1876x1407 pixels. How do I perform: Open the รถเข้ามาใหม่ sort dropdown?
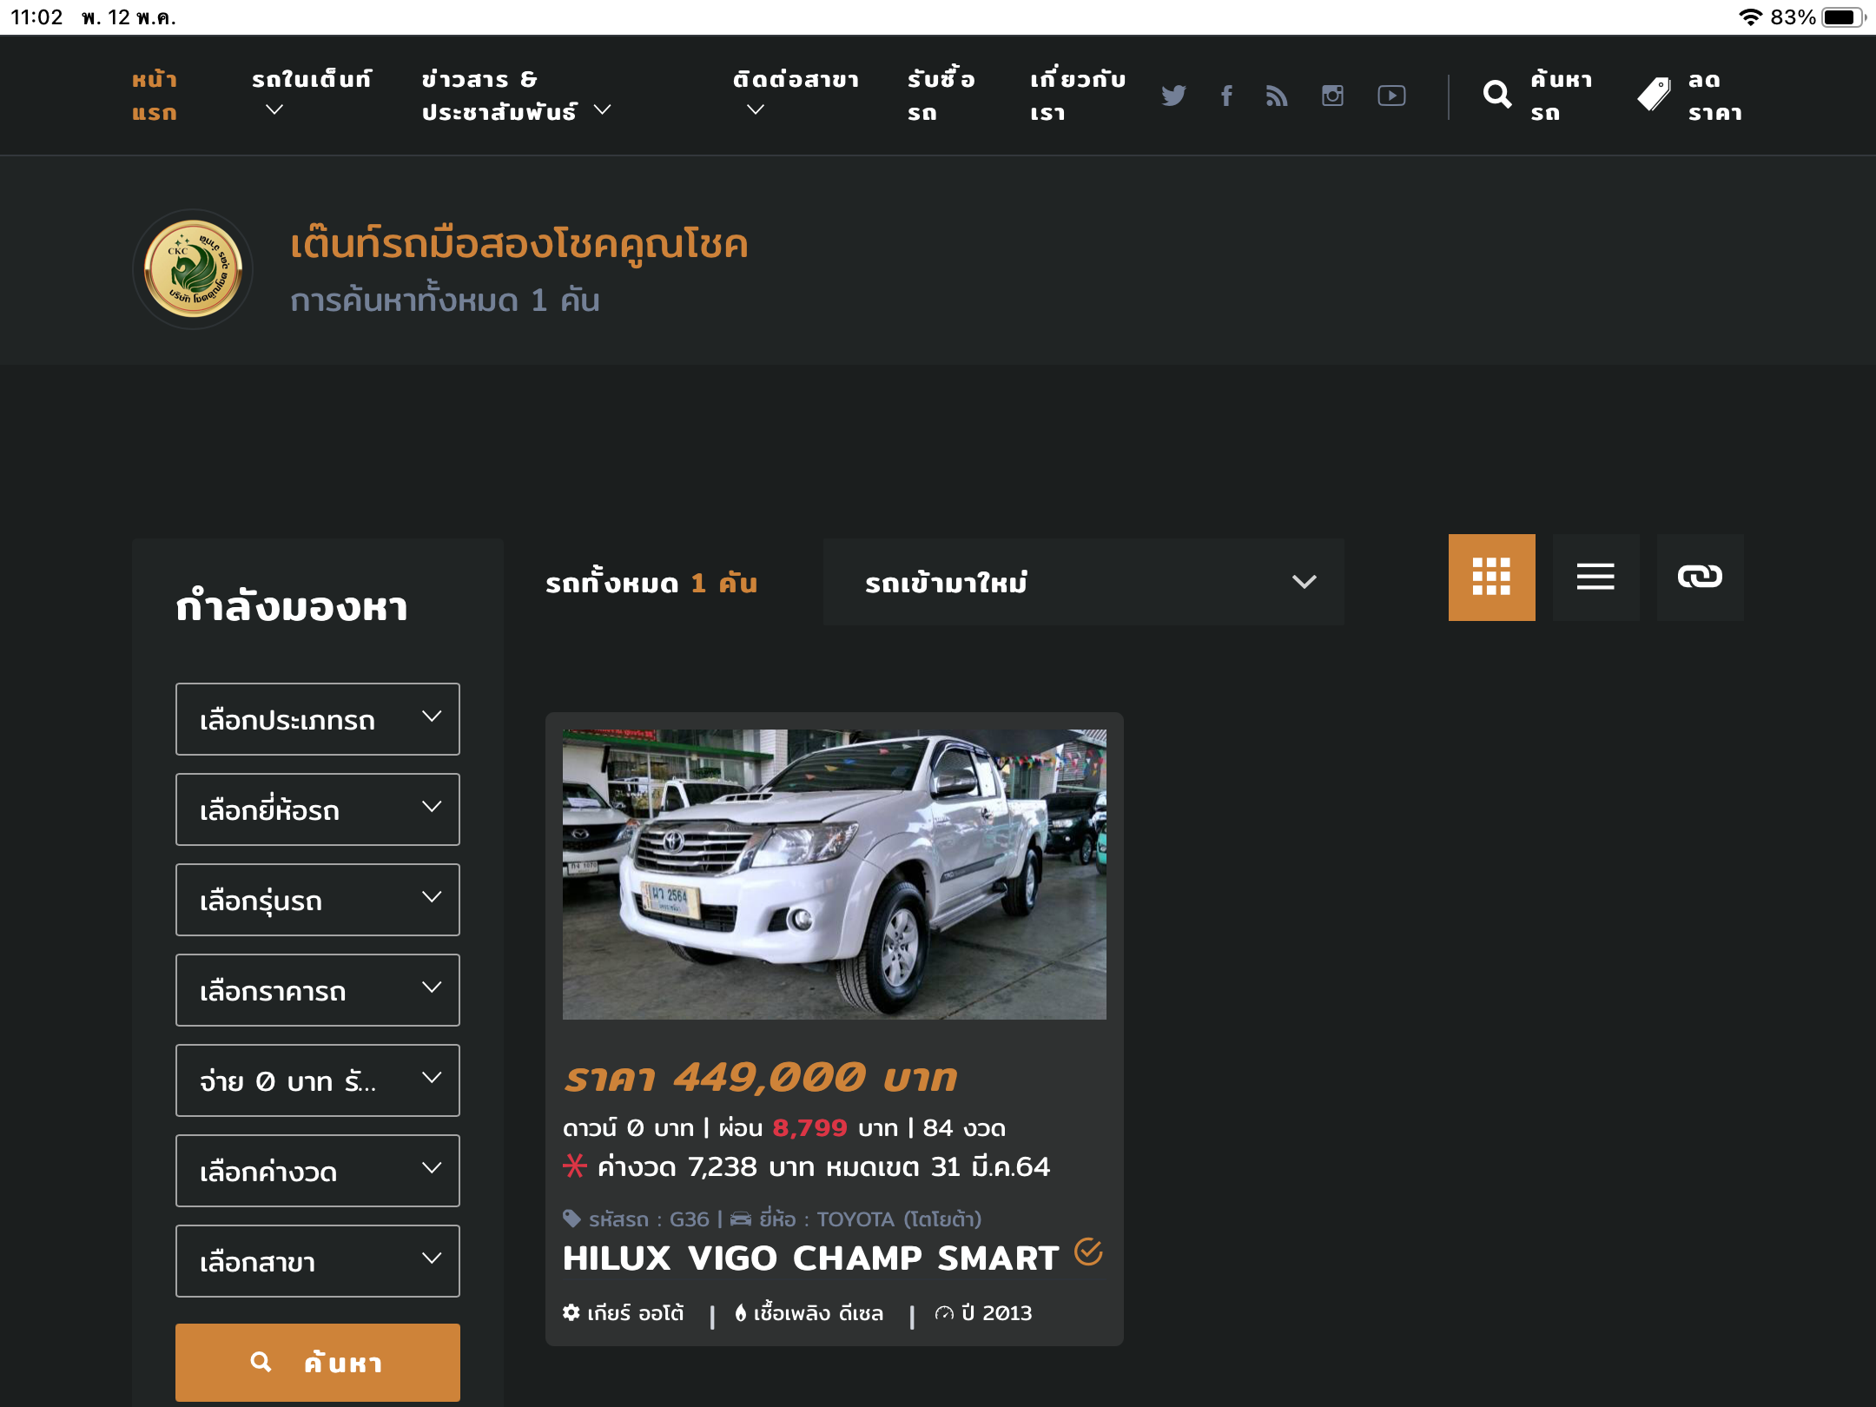click(1083, 582)
